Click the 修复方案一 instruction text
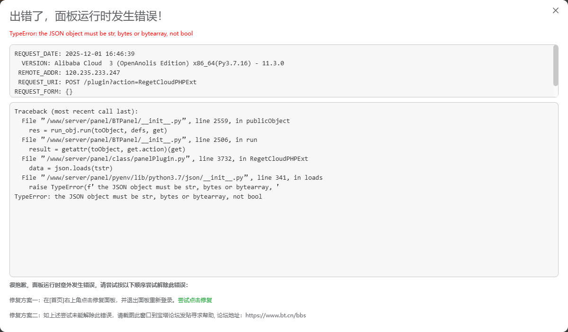The width and height of the screenshot is (568, 332). 93,300
